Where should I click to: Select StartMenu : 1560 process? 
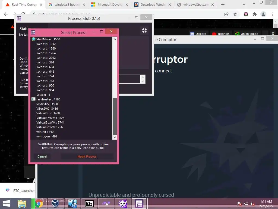pos(72,39)
